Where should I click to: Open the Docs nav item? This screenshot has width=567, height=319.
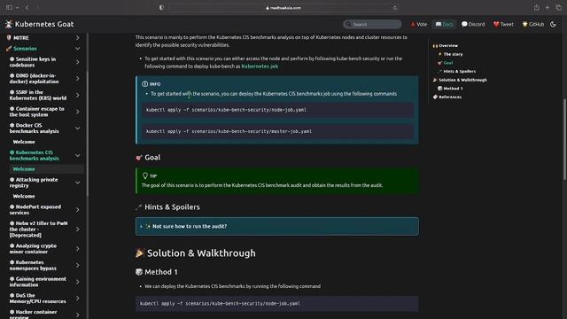pyautogui.click(x=444, y=24)
